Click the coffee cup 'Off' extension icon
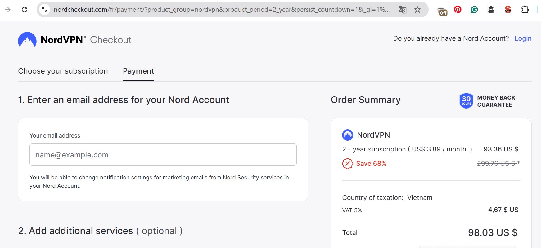The width and height of the screenshot is (541, 248). (x=443, y=11)
